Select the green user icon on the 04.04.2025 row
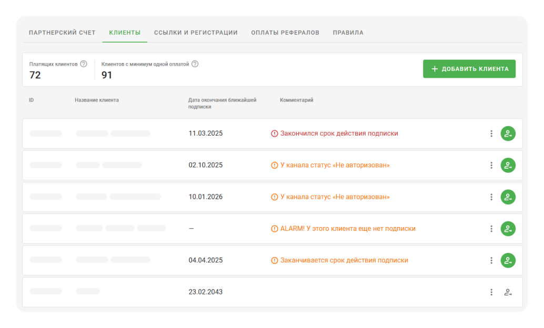Image resolution: width=544 pixels, height=328 pixels. pos(507,260)
